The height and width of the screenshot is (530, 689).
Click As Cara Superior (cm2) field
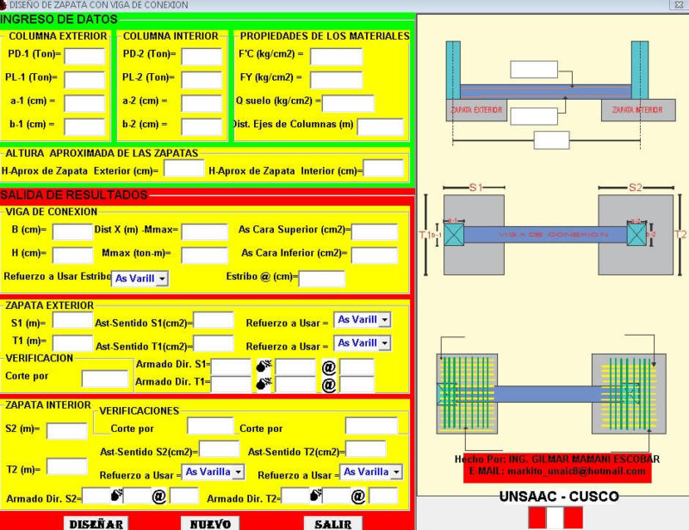(375, 231)
